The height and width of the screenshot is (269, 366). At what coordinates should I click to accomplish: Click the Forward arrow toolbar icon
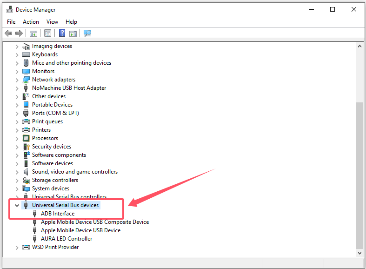[x=19, y=33]
